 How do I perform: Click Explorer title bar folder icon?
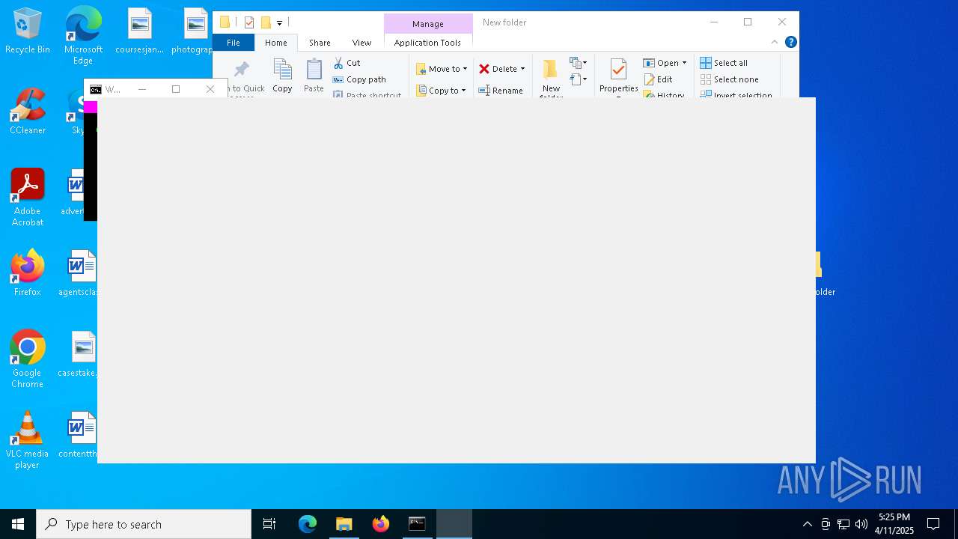coord(225,22)
